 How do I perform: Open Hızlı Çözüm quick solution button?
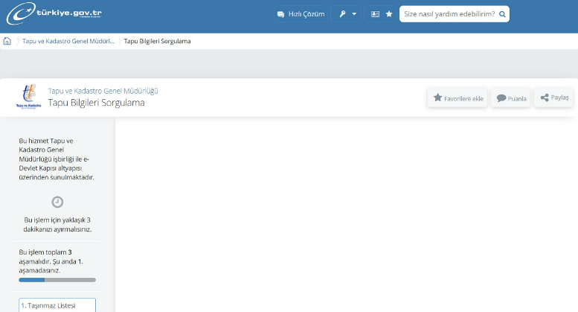(301, 14)
